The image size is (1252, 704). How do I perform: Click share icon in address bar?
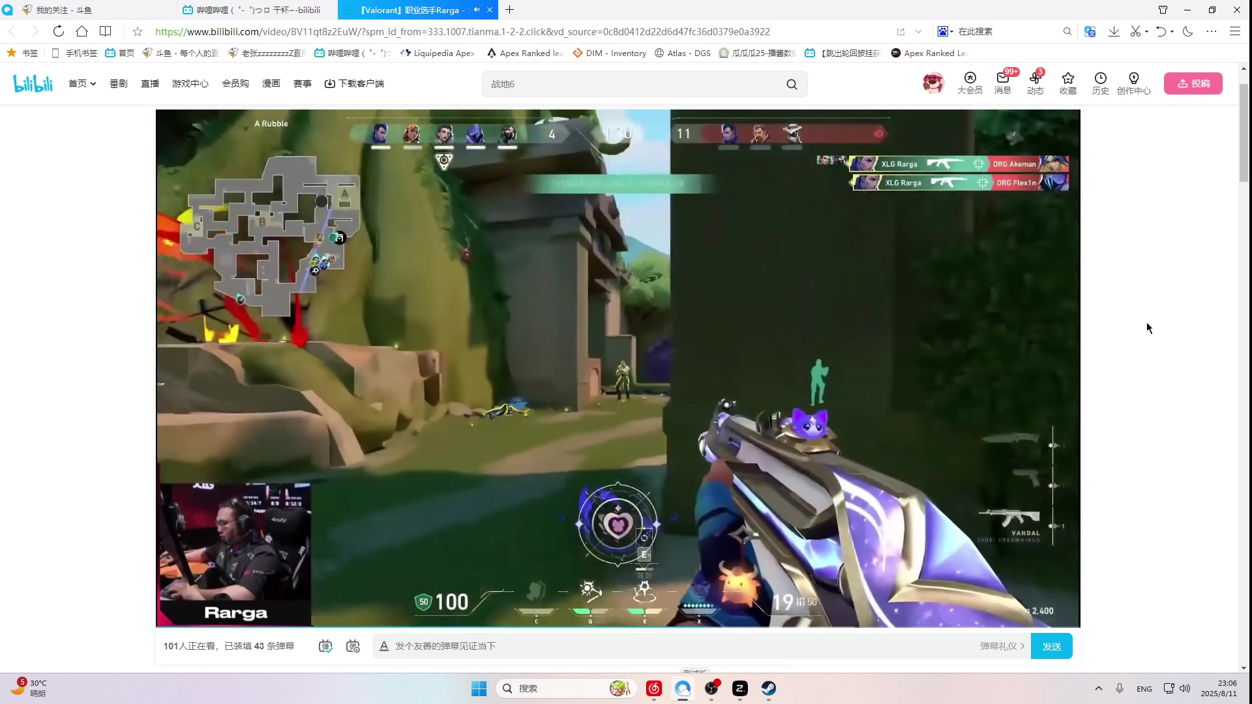(x=901, y=31)
